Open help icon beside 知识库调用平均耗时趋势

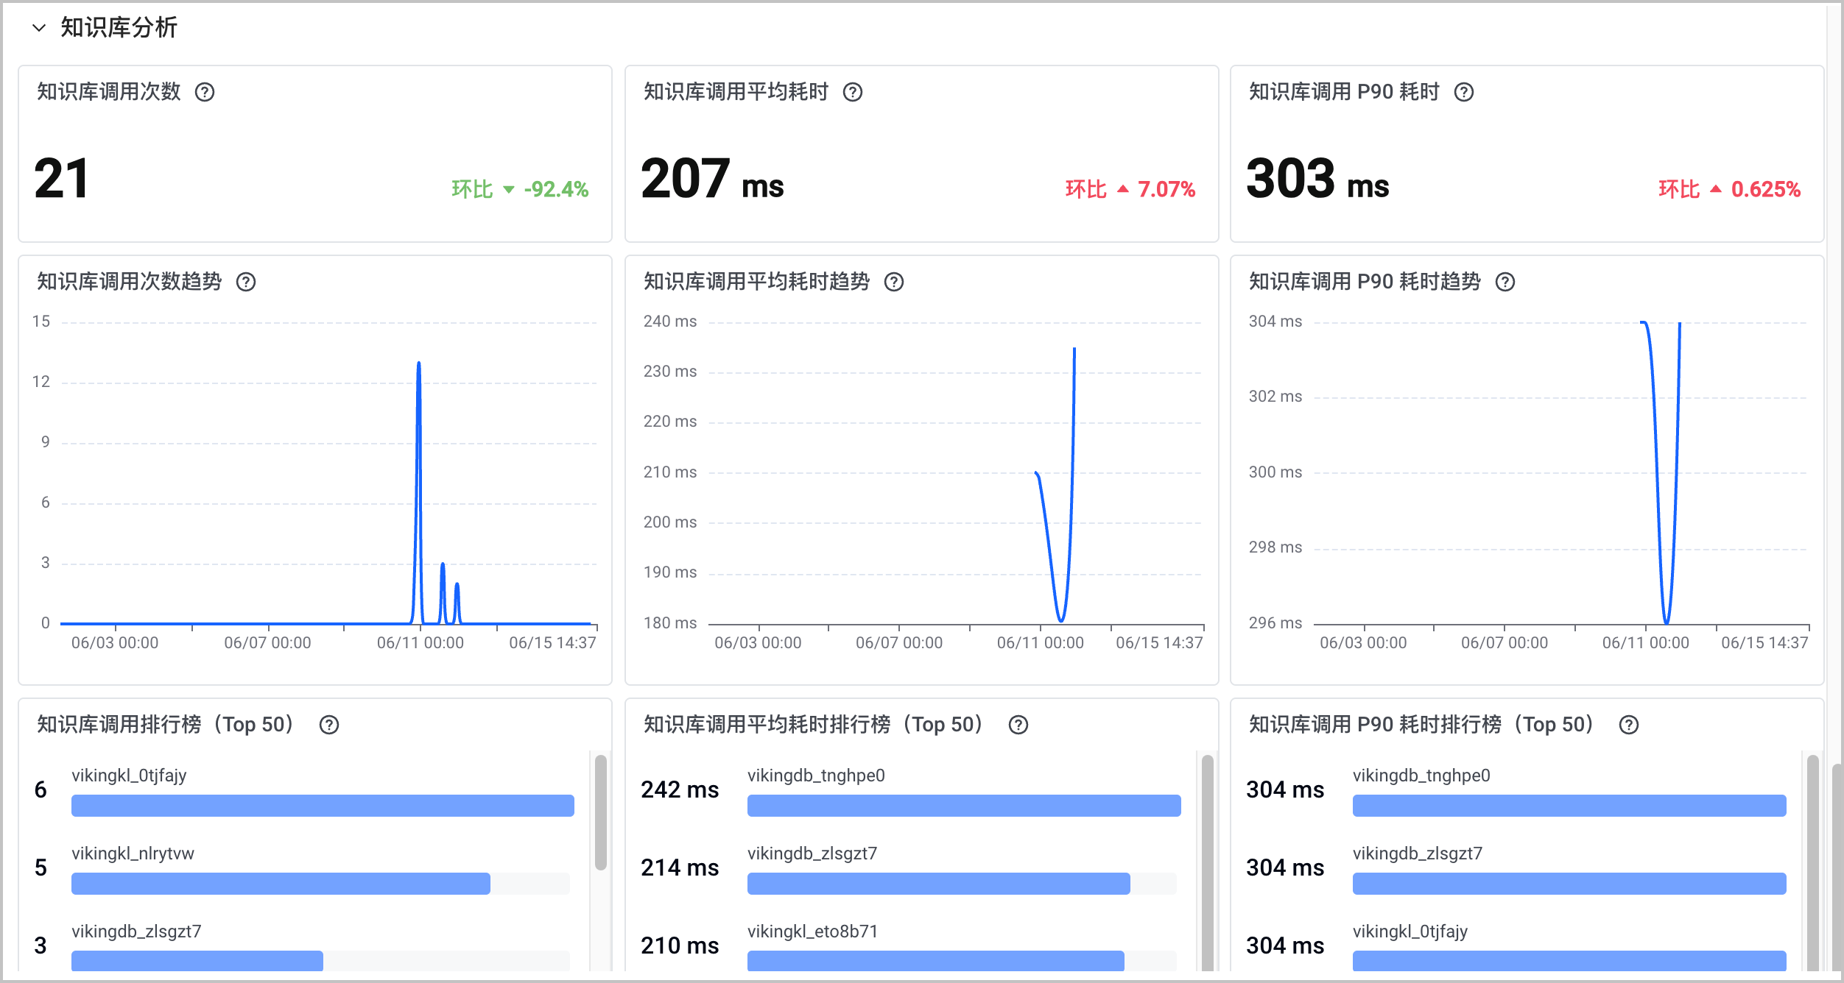point(894,282)
